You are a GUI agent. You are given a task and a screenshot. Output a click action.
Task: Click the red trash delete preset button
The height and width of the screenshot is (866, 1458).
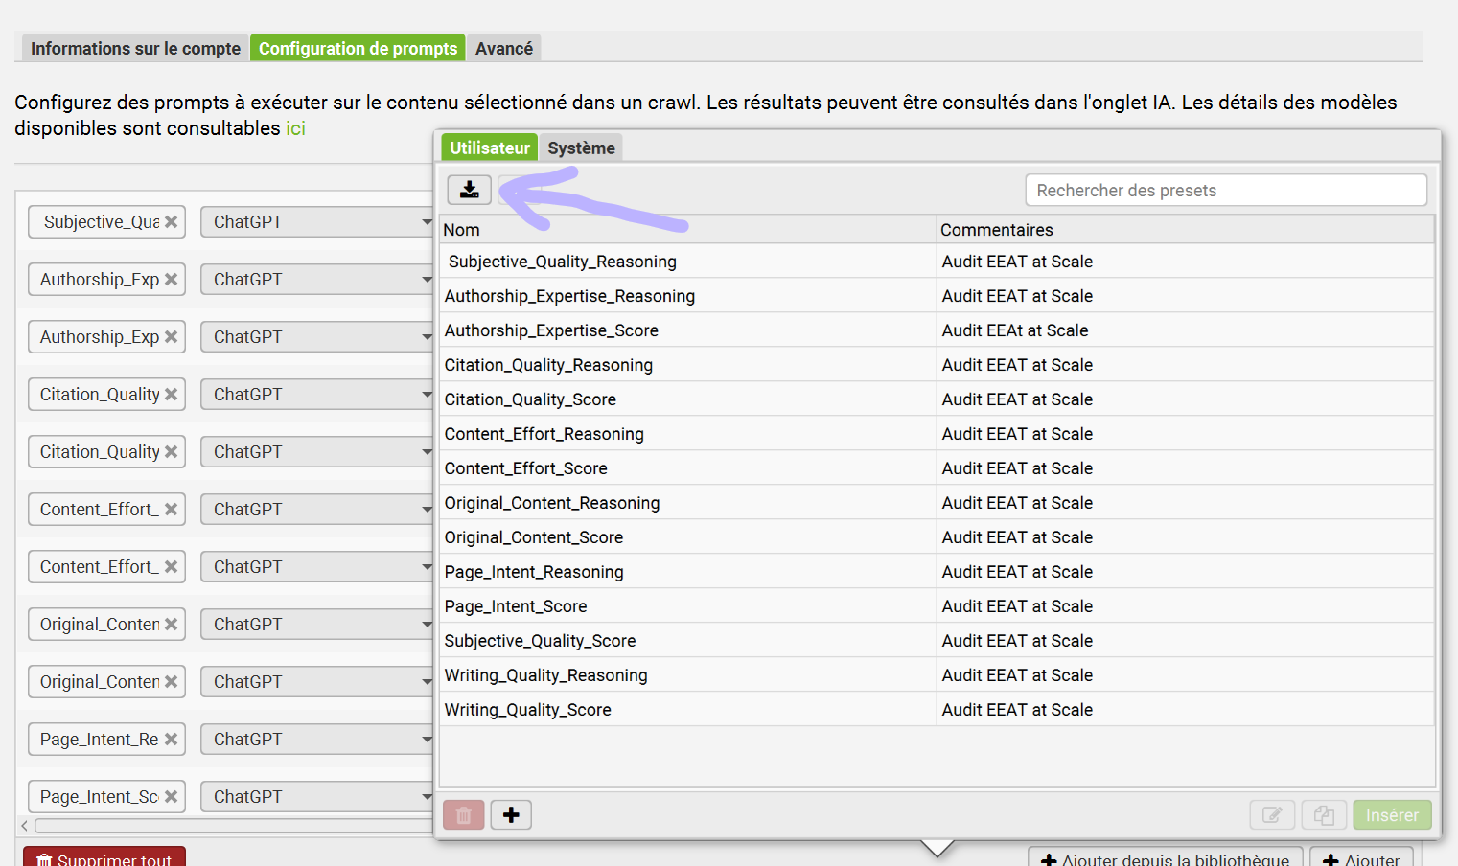coord(464,815)
